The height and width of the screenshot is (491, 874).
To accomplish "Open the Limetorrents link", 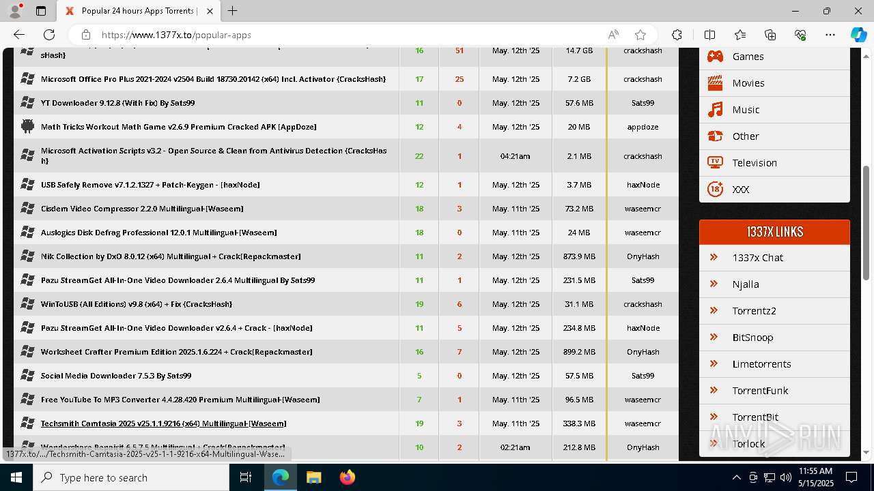I will 761,364.
